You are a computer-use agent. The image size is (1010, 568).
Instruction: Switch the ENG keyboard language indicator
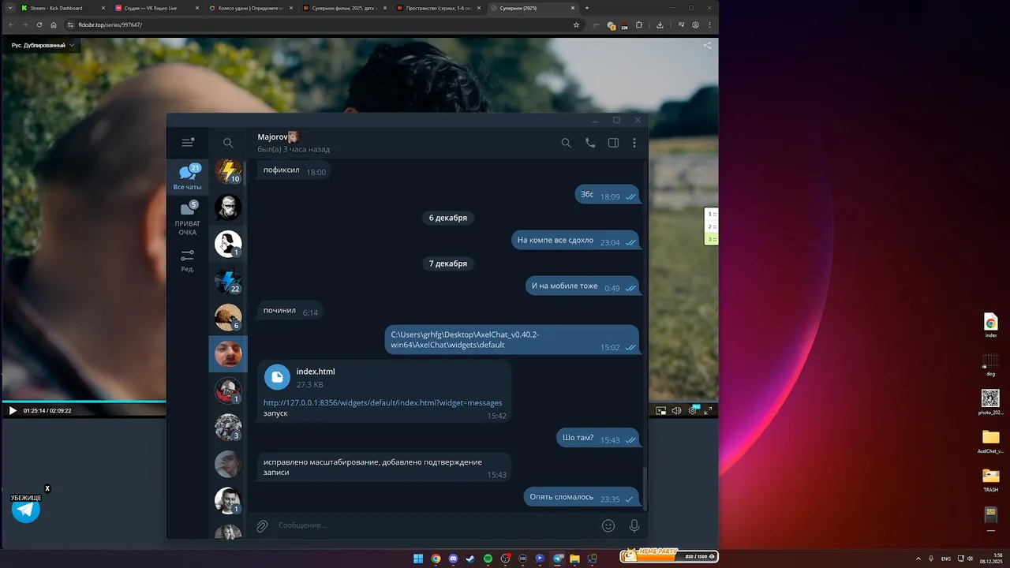946,559
